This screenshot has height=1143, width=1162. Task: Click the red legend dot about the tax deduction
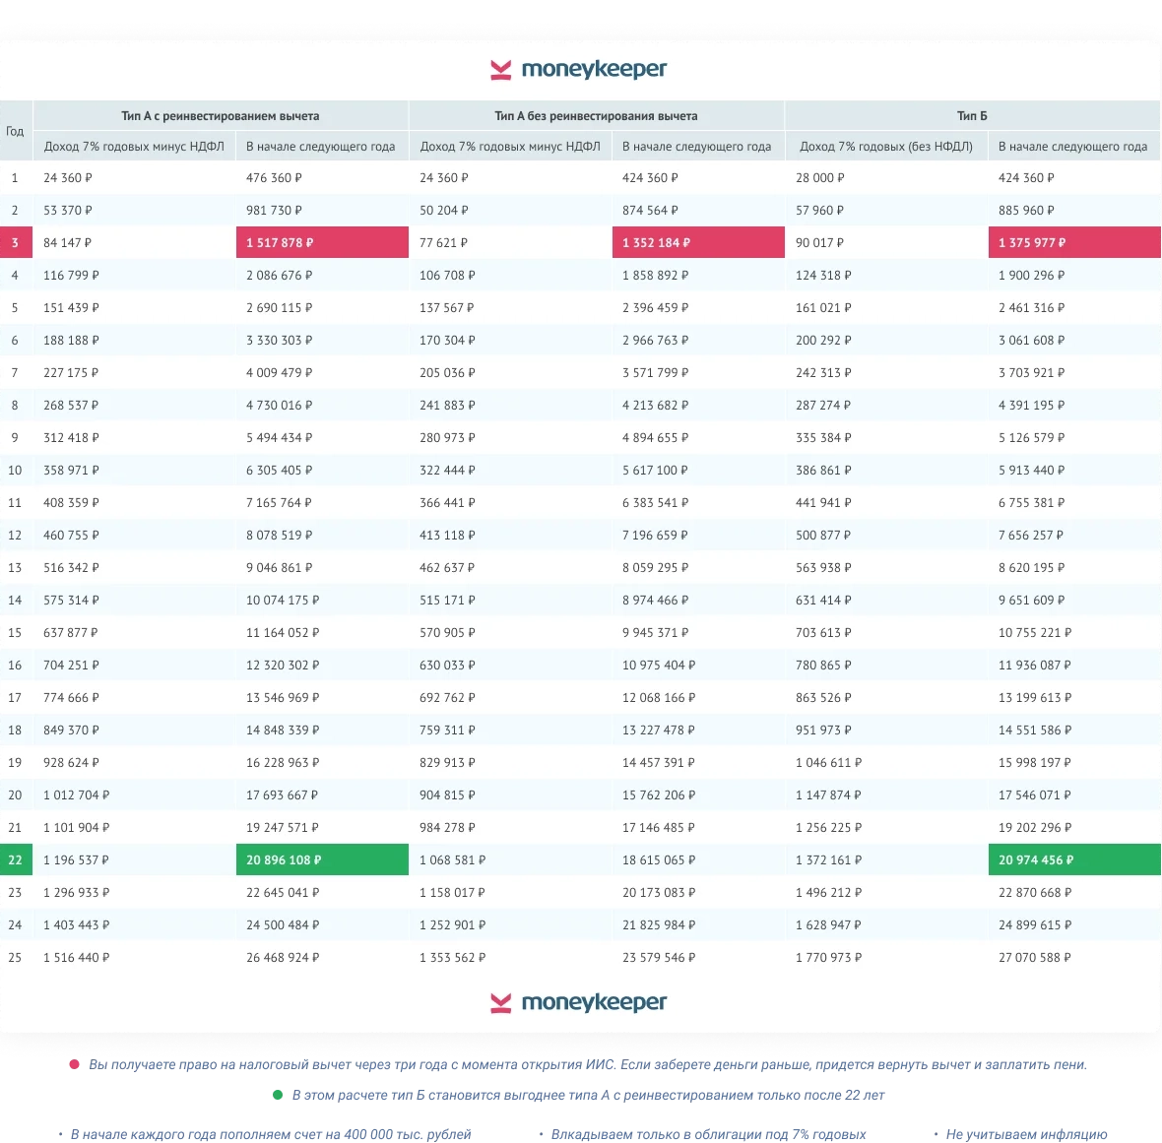click(74, 1064)
